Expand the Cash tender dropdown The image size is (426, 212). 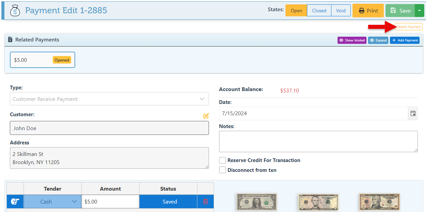52,201
